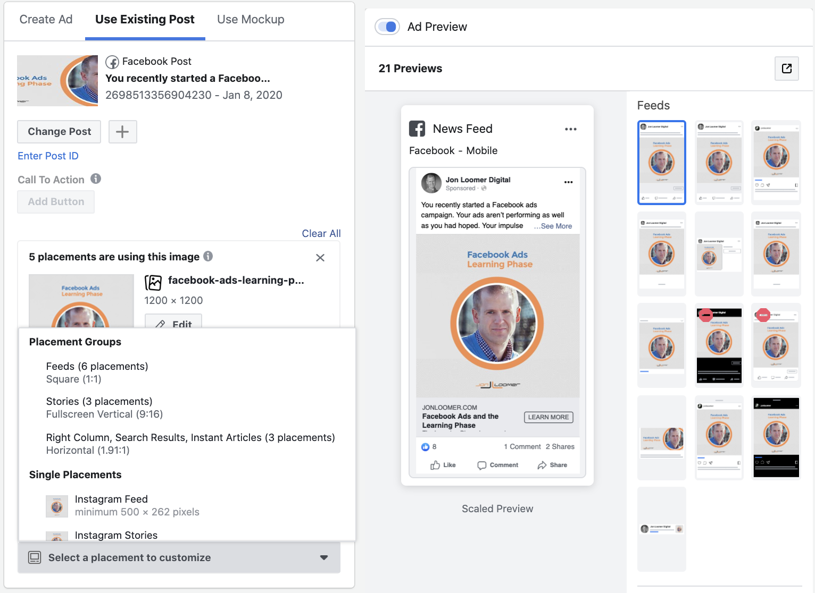Switch to the Use Mockup tab

[x=251, y=20]
